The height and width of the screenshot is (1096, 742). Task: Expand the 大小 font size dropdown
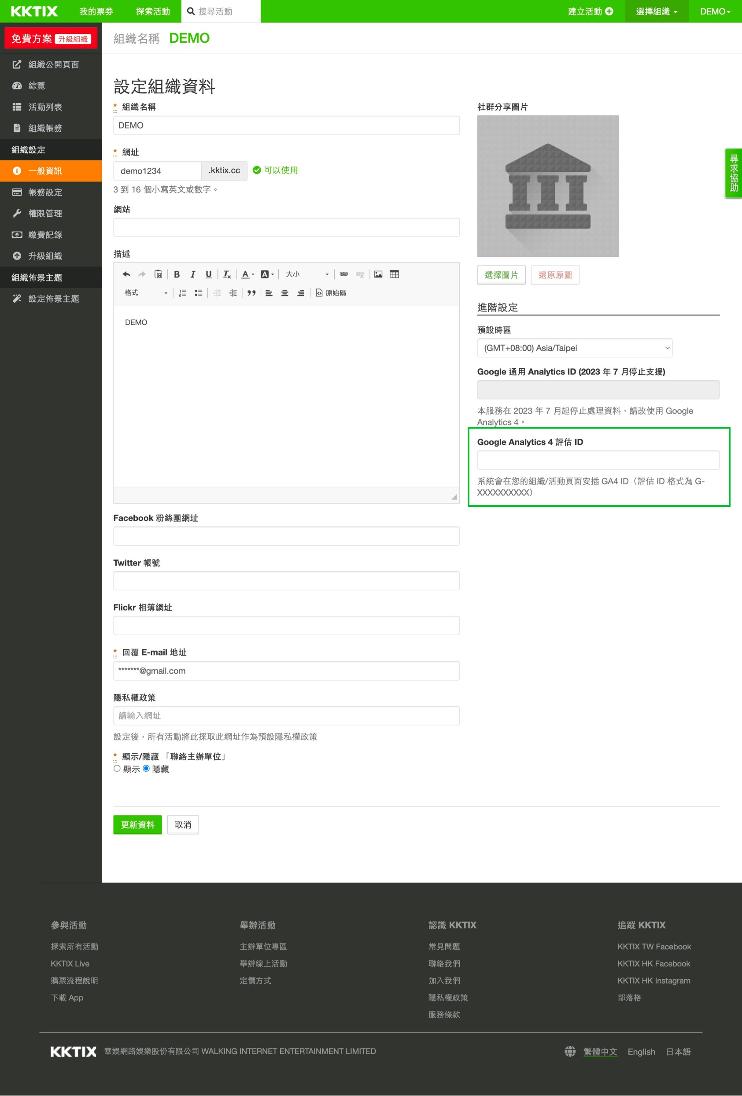307,274
